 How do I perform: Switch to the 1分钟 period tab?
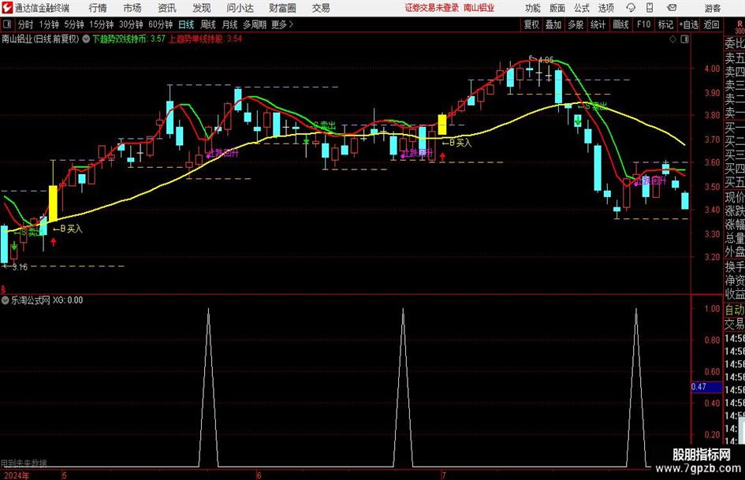(48, 24)
